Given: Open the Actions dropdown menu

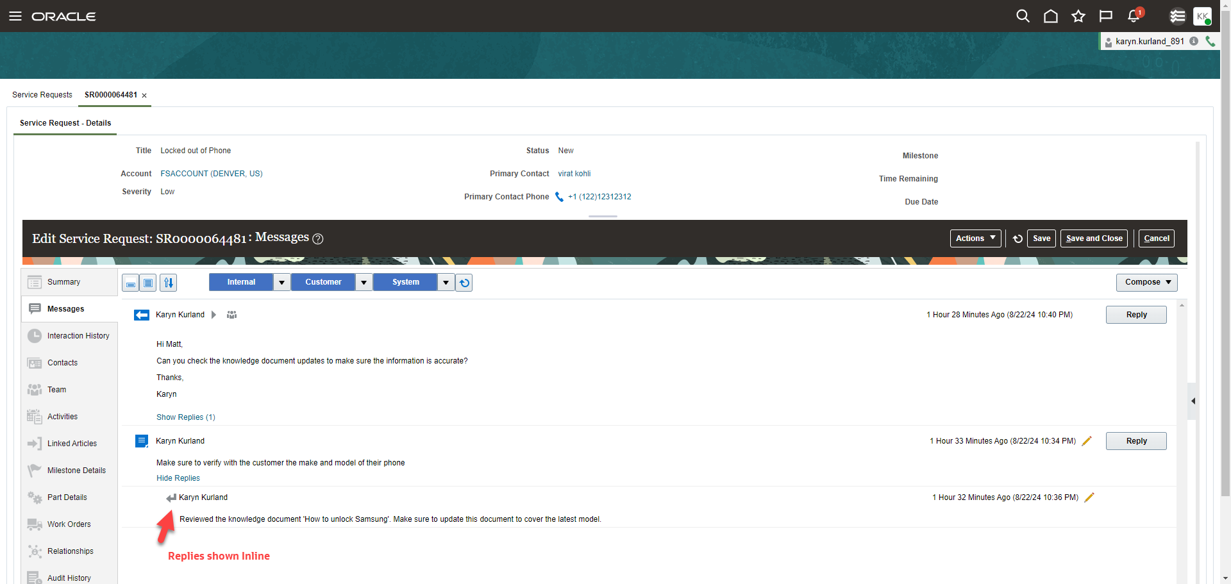Looking at the screenshot, I should (975, 238).
